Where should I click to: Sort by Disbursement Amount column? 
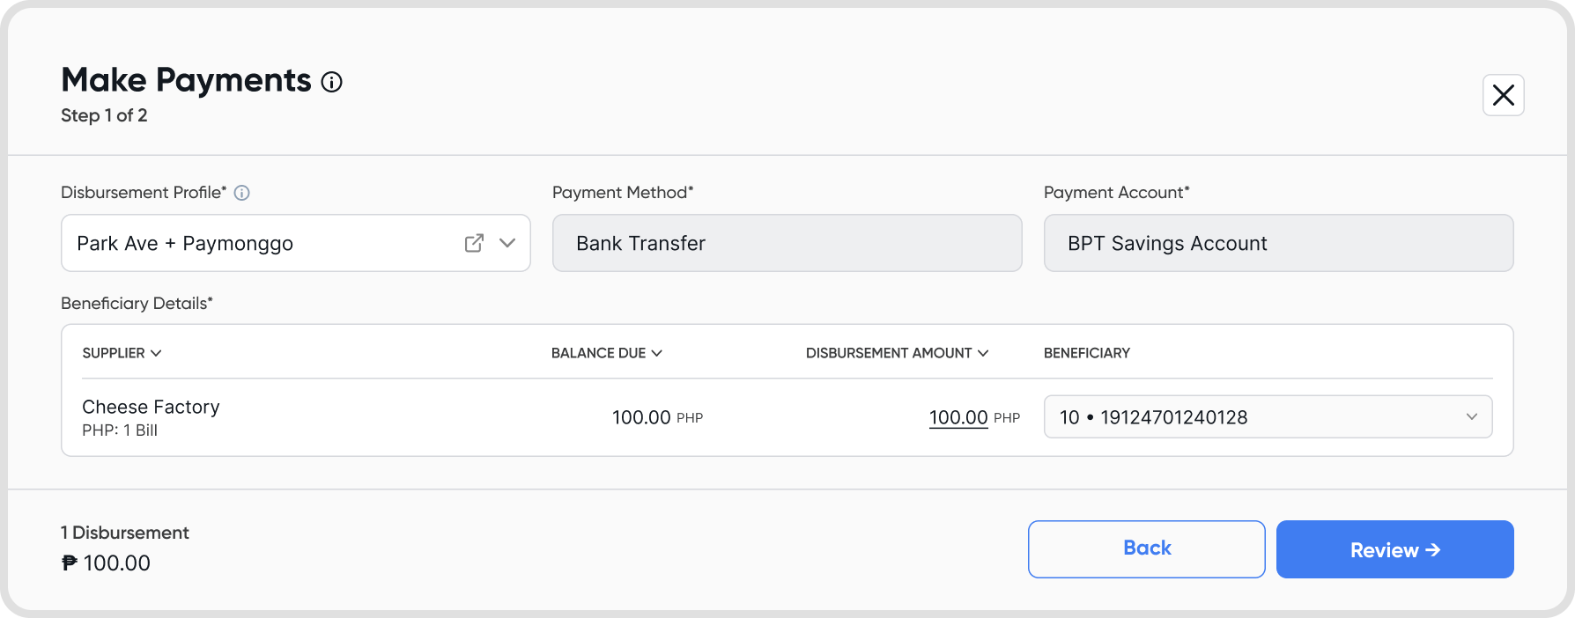click(x=897, y=353)
